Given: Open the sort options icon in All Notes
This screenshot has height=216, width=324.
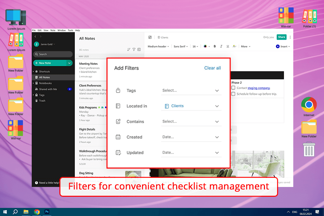Looking at the screenshot, I should coord(129,49).
